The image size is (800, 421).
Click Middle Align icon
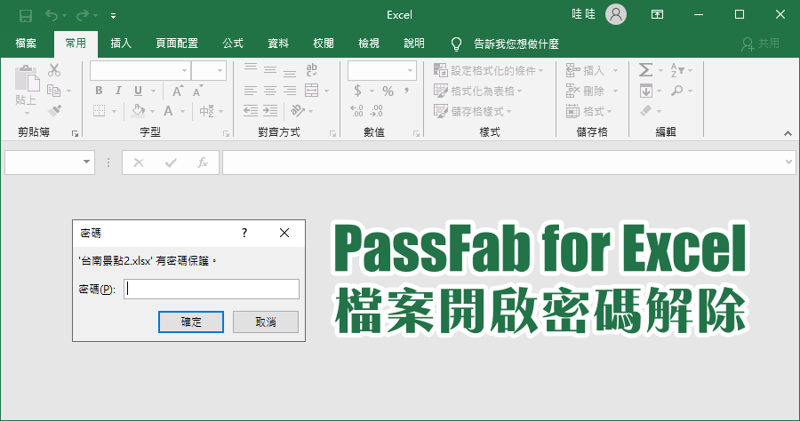coord(270,70)
